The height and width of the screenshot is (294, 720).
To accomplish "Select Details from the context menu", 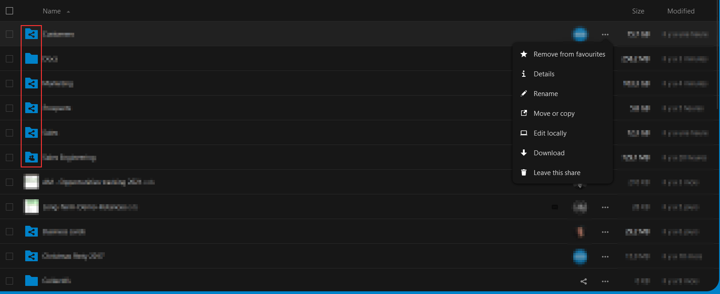I will pos(544,74).
